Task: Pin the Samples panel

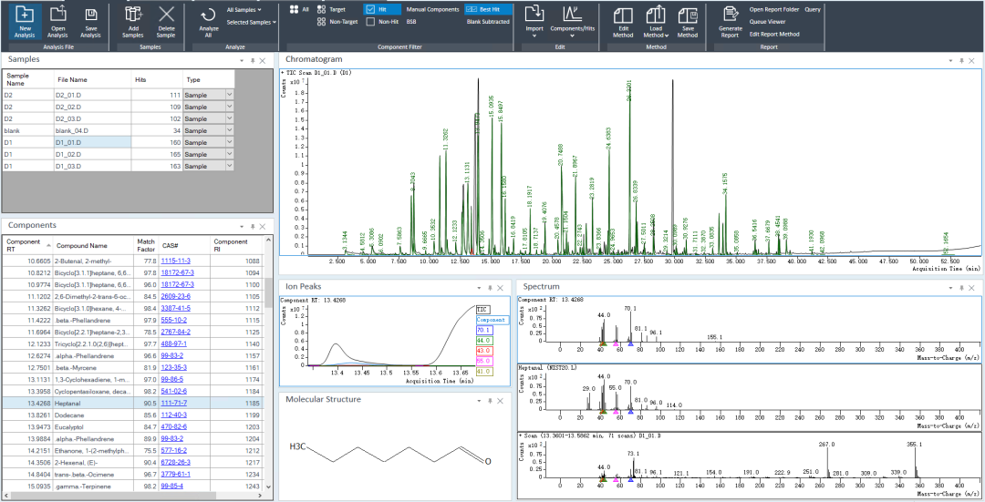Action: click(x=252, y=60)
